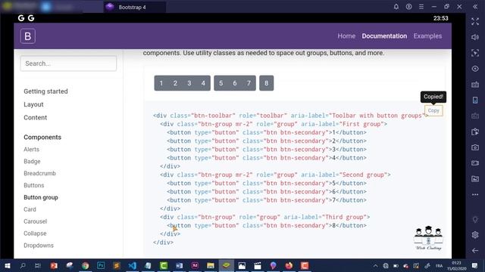The height and width of the screenshot is (272, 485).
Task: Open Adobe XD from taskbar
Action: [x=195, y=265]
